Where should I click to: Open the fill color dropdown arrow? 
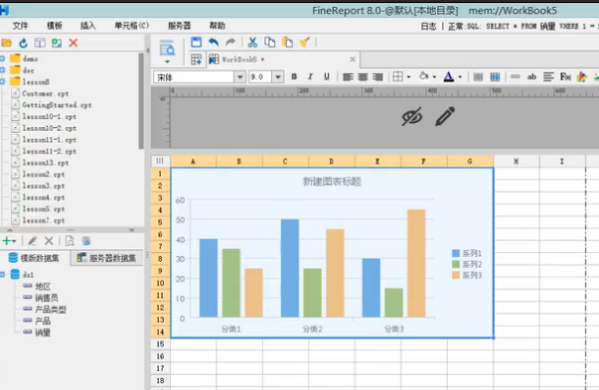pos(434,77)
